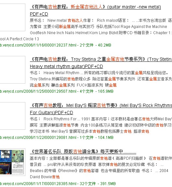Click description line starting 书名: Rock Rhythms For
This screenshot has height=187, width=172.
click(101, 119)
